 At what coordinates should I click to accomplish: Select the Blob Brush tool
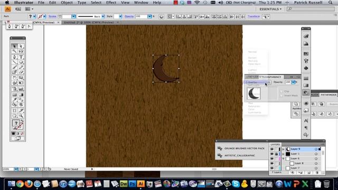14,72
